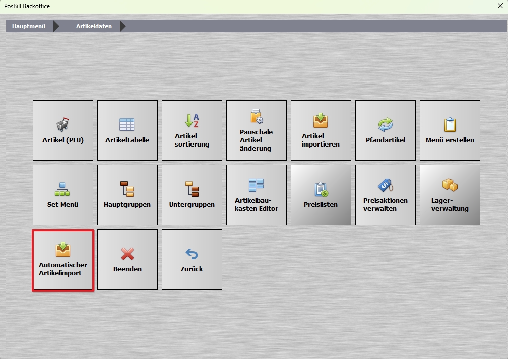This screenshot has height=359, width=508.
Task: Launch the Artikelbaukasten Editor tile
Action: pyautogui.click(x=256, y=194)
